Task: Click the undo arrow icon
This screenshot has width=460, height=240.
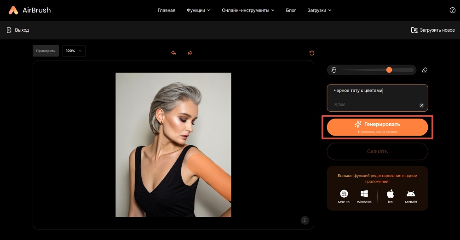Action: (173, 53)
